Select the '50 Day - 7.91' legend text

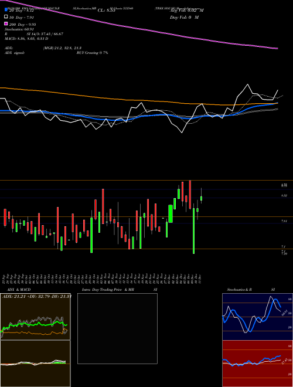pyautogui.click(x=21, y=18)
